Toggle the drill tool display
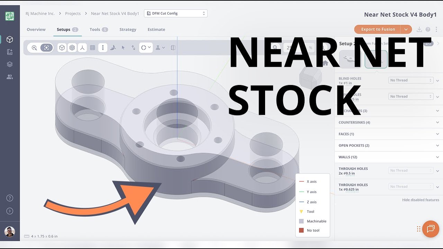443x249 pixels. point(103,48)
